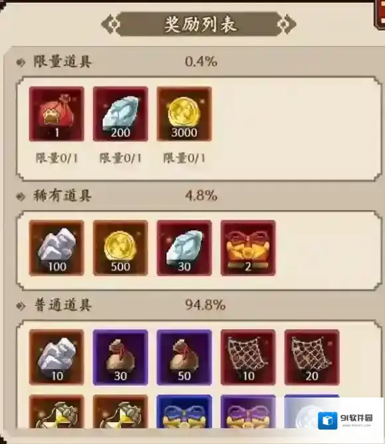Tap the first crossbow item in bottom row
The width and height of the screenshot is (385, 444).
[x=56, y=411]
